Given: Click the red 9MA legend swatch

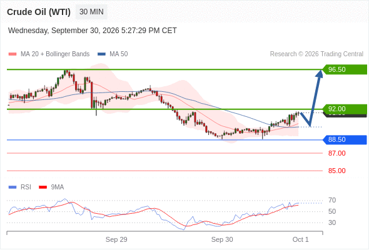Looking at the screenshot, I should point(43,187).
